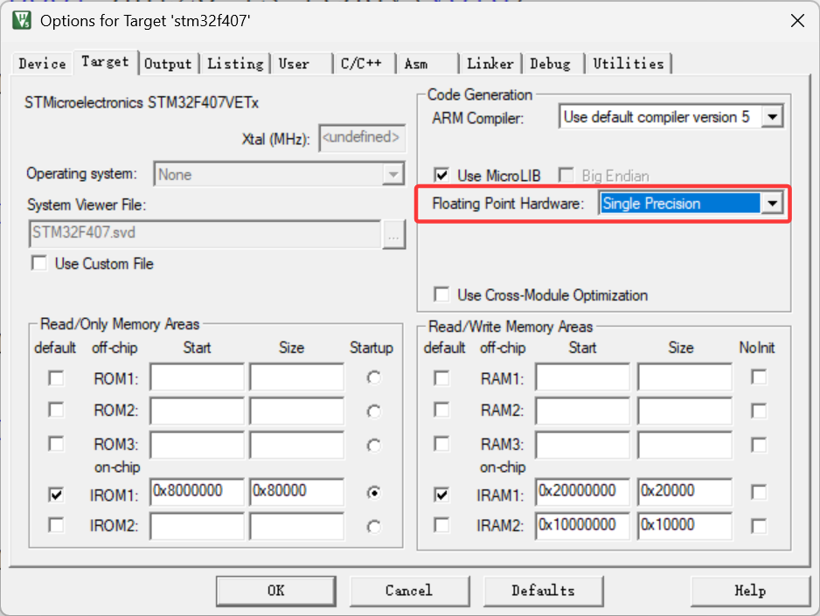Screen dimensions: 820x616
Task: Click the RAM2 Size field
Action: coord(684,411)
